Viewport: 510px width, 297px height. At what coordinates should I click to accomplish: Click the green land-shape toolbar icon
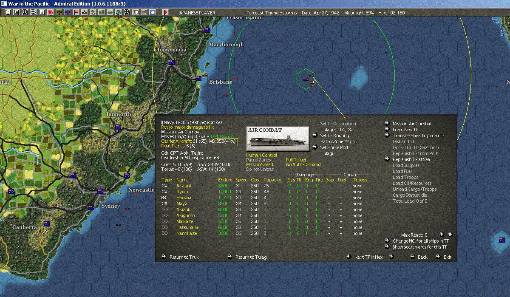coord(102,13)
